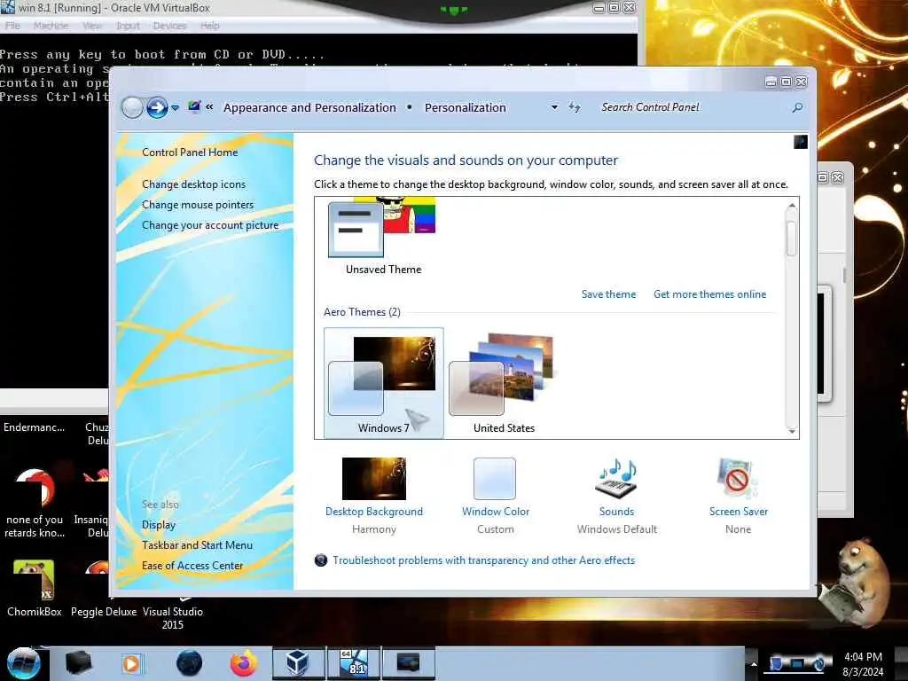Click the Save theme link

[608, 294]
